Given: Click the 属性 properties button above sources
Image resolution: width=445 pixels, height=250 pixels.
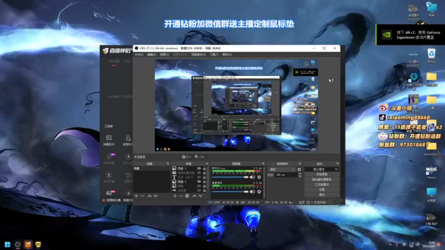Looking at the screenshot, I should pos(186,157).
